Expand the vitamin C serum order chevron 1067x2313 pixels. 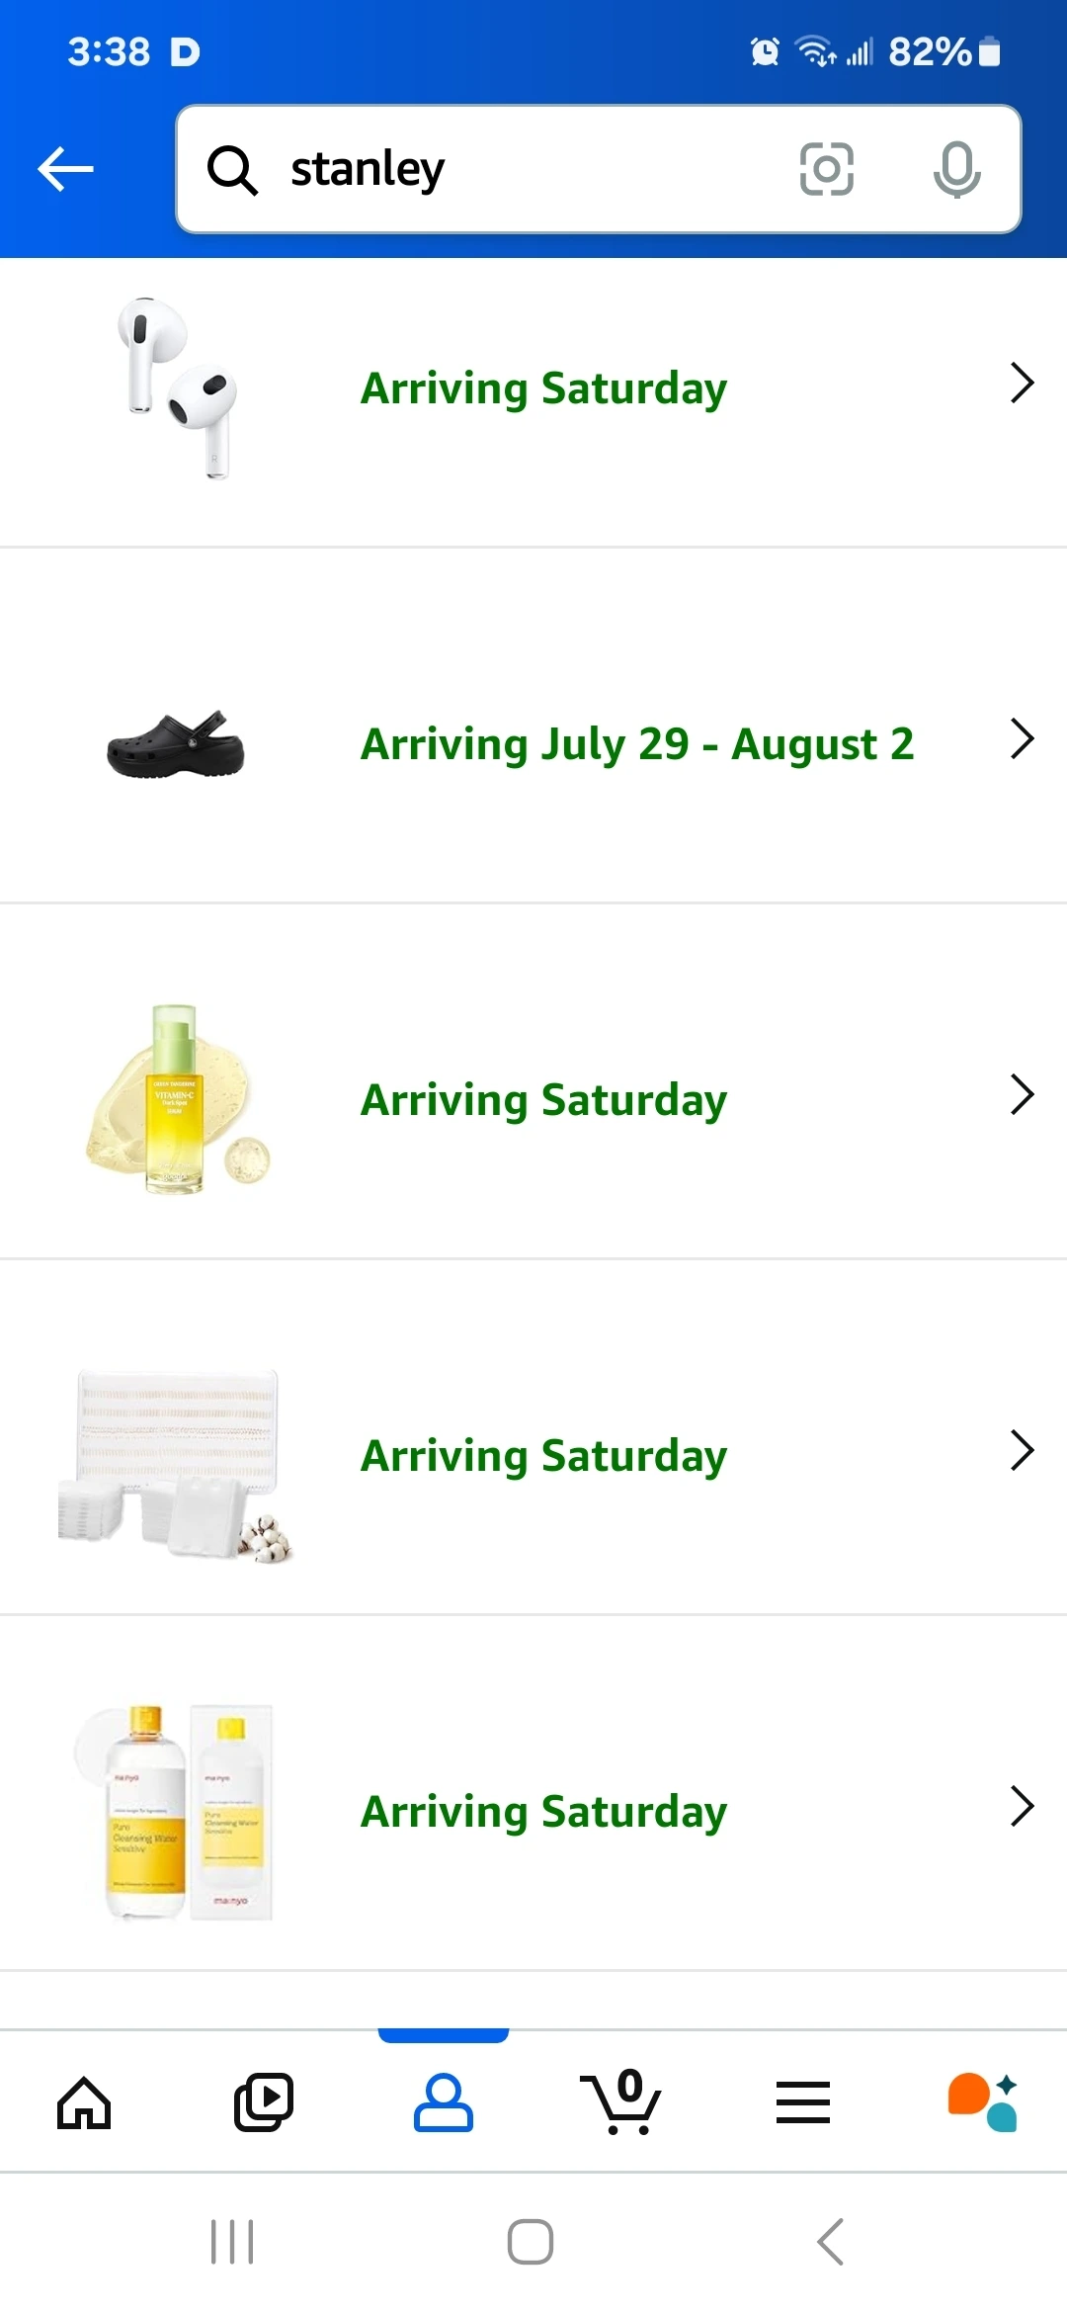click(x=1023, y=1094)
